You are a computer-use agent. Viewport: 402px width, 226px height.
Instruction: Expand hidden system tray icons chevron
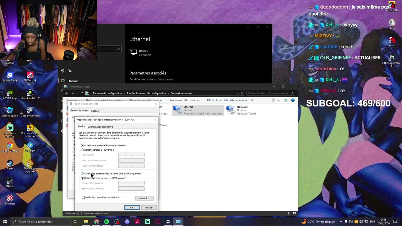point(341,222)
